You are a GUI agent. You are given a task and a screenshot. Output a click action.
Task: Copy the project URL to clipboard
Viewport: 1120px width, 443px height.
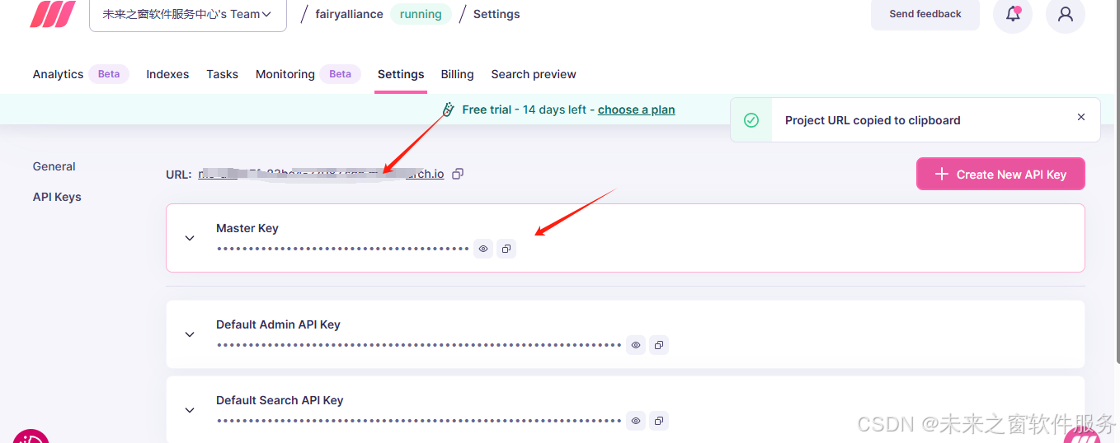point(458,174)
